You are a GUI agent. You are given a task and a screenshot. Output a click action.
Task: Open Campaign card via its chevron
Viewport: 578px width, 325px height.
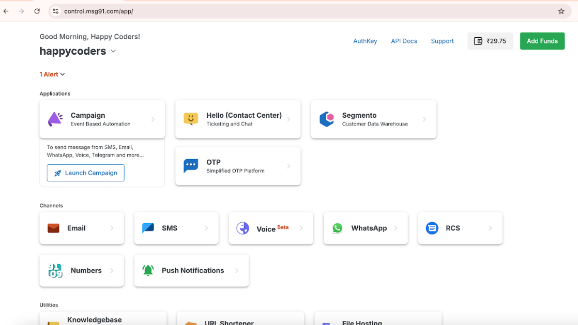coord(153,119)
